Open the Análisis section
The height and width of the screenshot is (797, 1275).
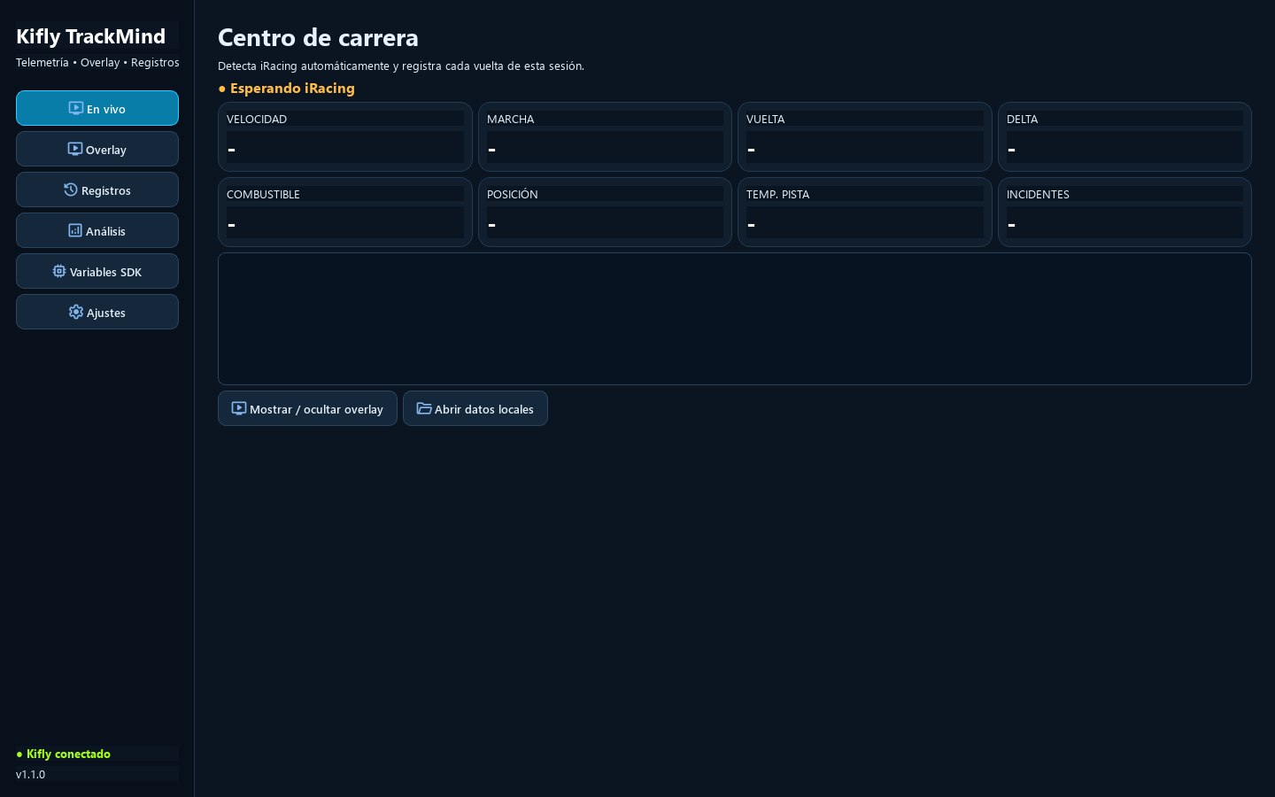pyautogui.click(x=97, y=230)
